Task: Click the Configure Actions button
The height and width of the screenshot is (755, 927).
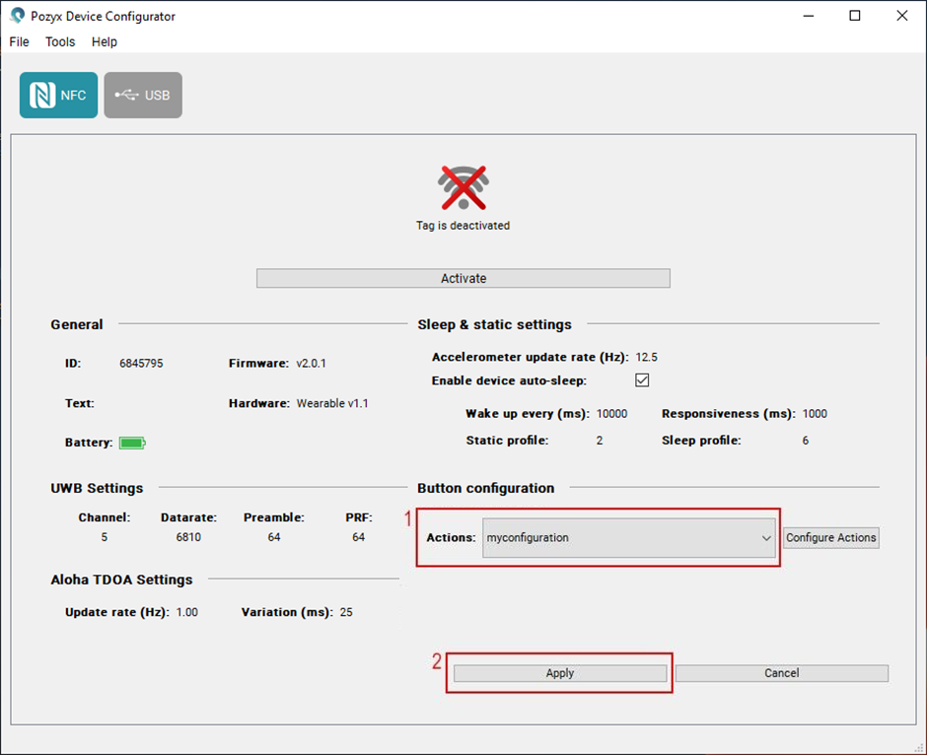Action: [x=830, y=538]
